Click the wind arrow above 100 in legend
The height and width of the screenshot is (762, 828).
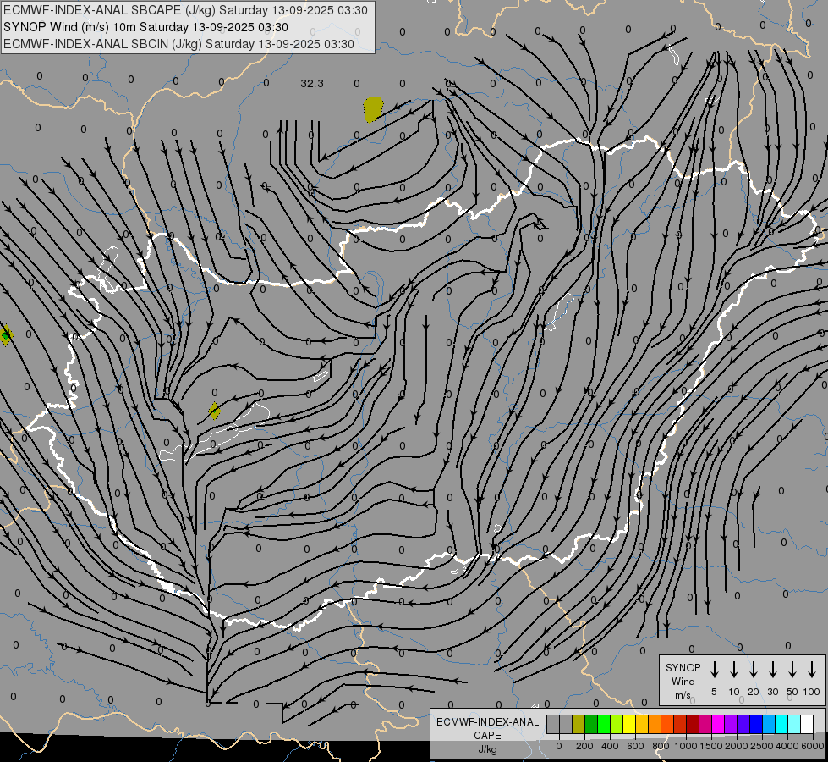(812, 669)
